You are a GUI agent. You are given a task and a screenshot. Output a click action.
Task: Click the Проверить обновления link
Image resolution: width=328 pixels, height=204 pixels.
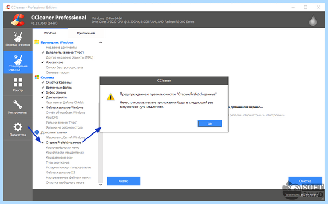pos(301,195)
